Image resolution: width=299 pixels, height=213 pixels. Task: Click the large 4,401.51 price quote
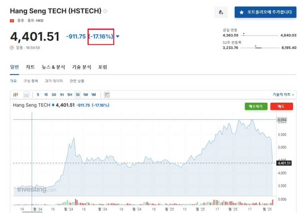(35, 37)
